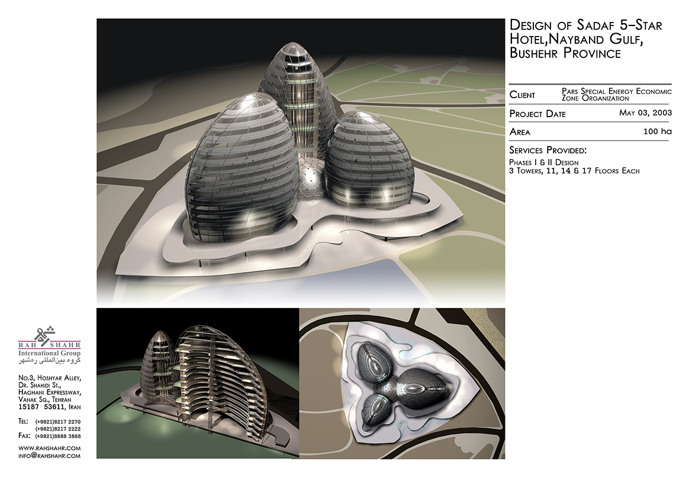Screen dimensions: 692x489
Task: Select the Persian company name line
Action: [x=50, y=360]
